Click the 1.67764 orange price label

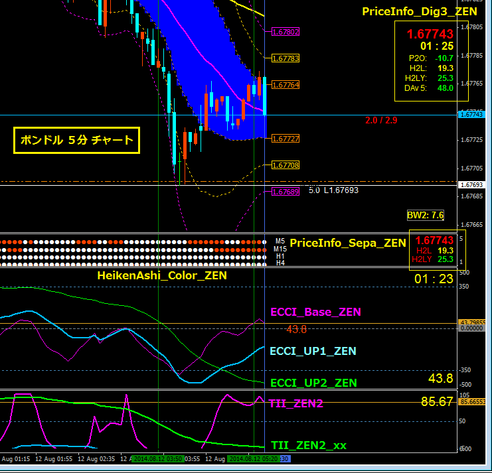click(286, 85)
